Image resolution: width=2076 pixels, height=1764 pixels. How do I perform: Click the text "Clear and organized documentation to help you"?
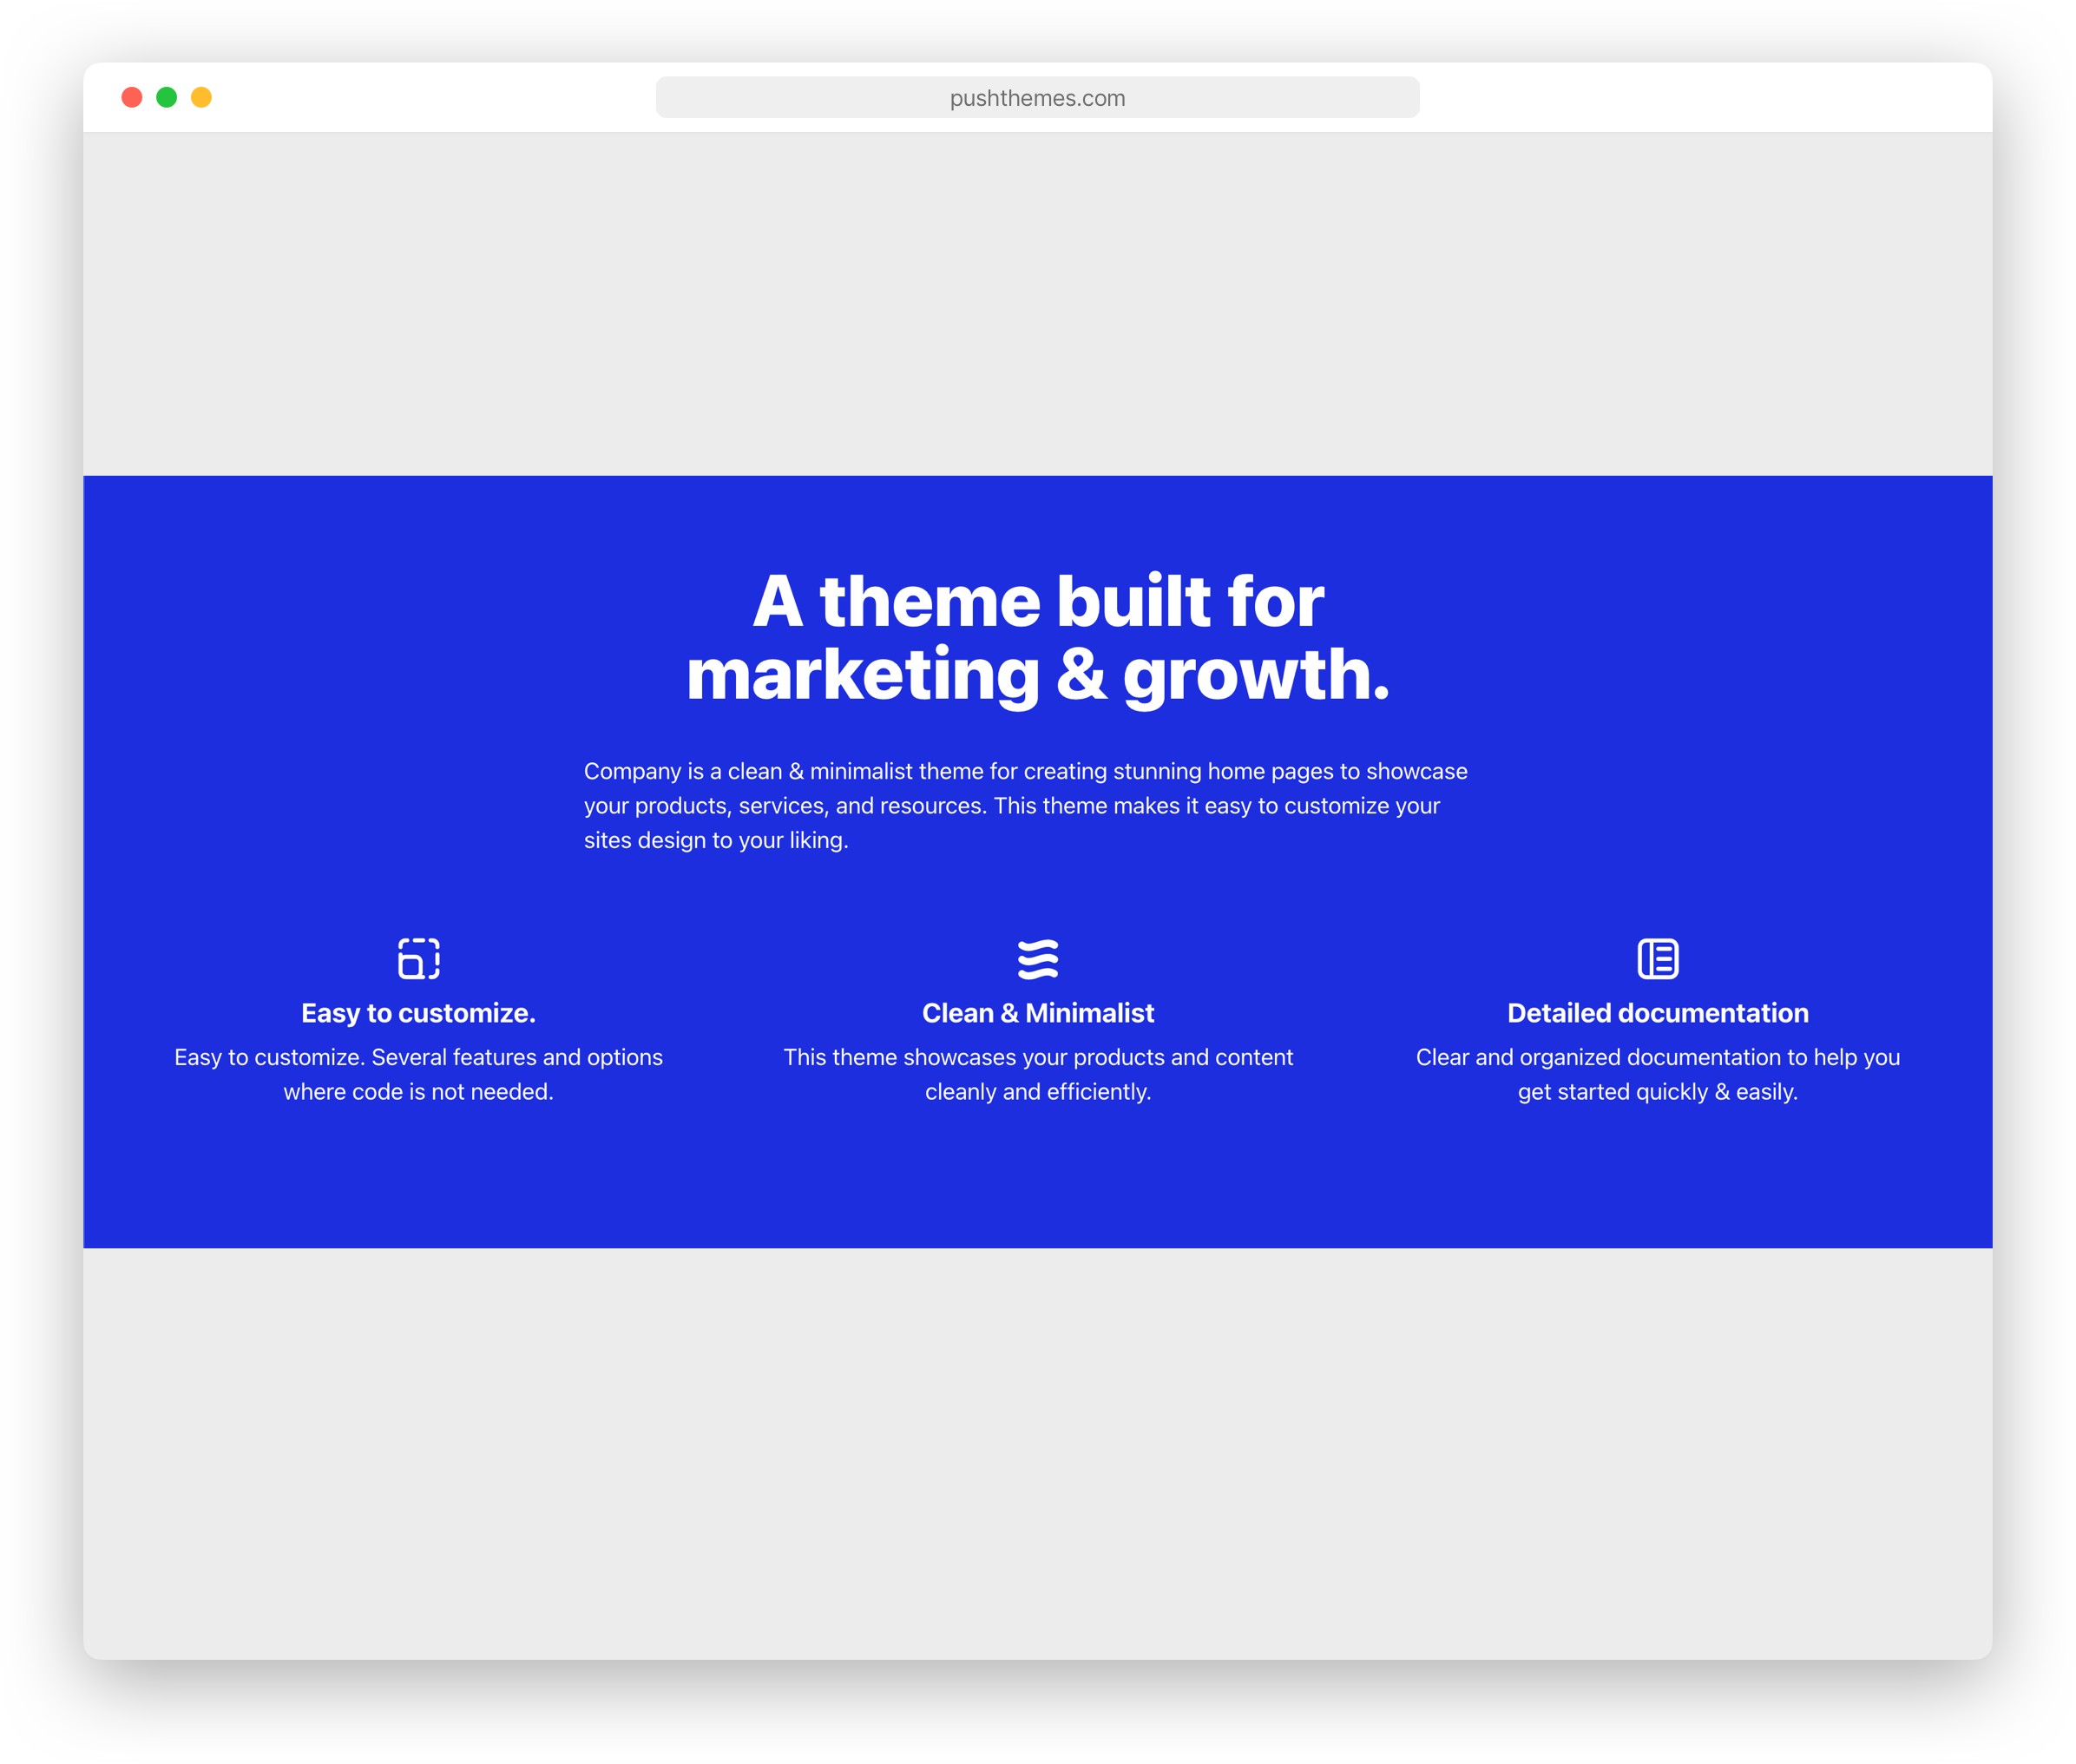[1657, 1058]
